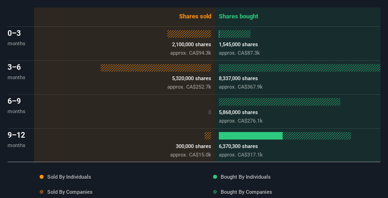
Task: Click the approx. CA$94.3k amount
Action: [x=190, y=53]
